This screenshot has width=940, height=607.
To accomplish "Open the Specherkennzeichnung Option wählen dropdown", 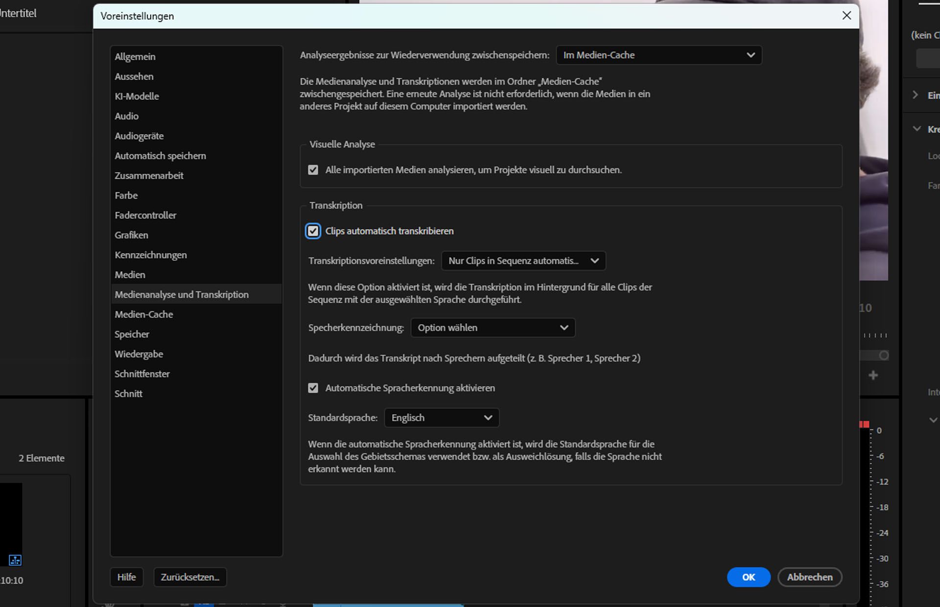I will [493, 328].
